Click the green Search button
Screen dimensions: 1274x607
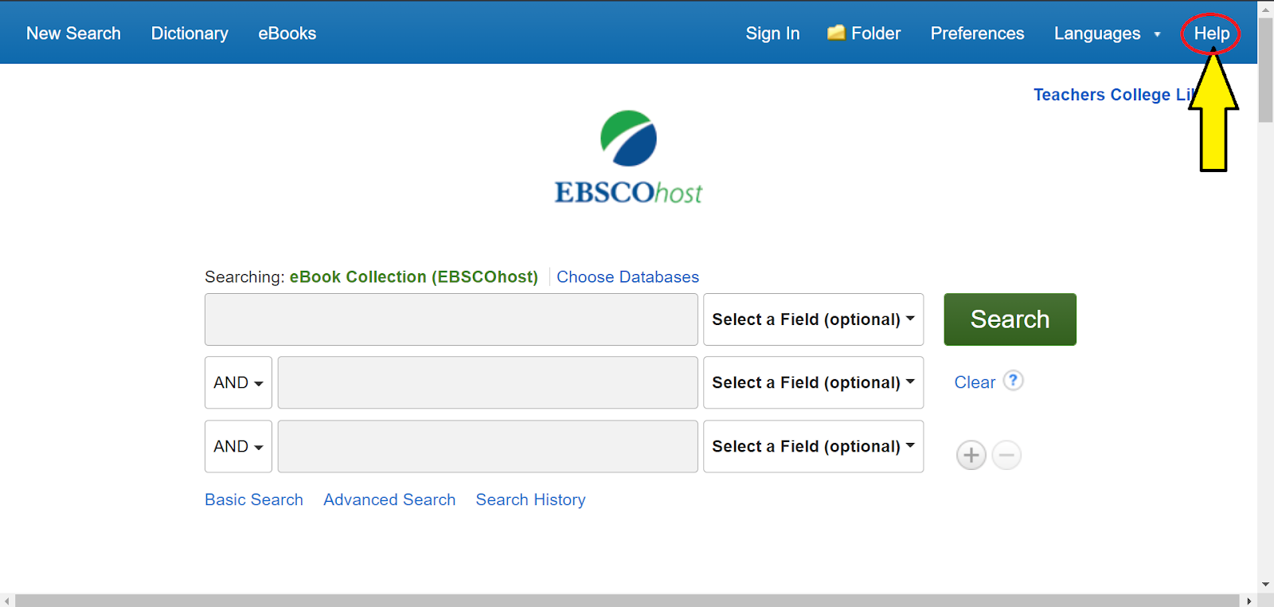point(1010,319)
